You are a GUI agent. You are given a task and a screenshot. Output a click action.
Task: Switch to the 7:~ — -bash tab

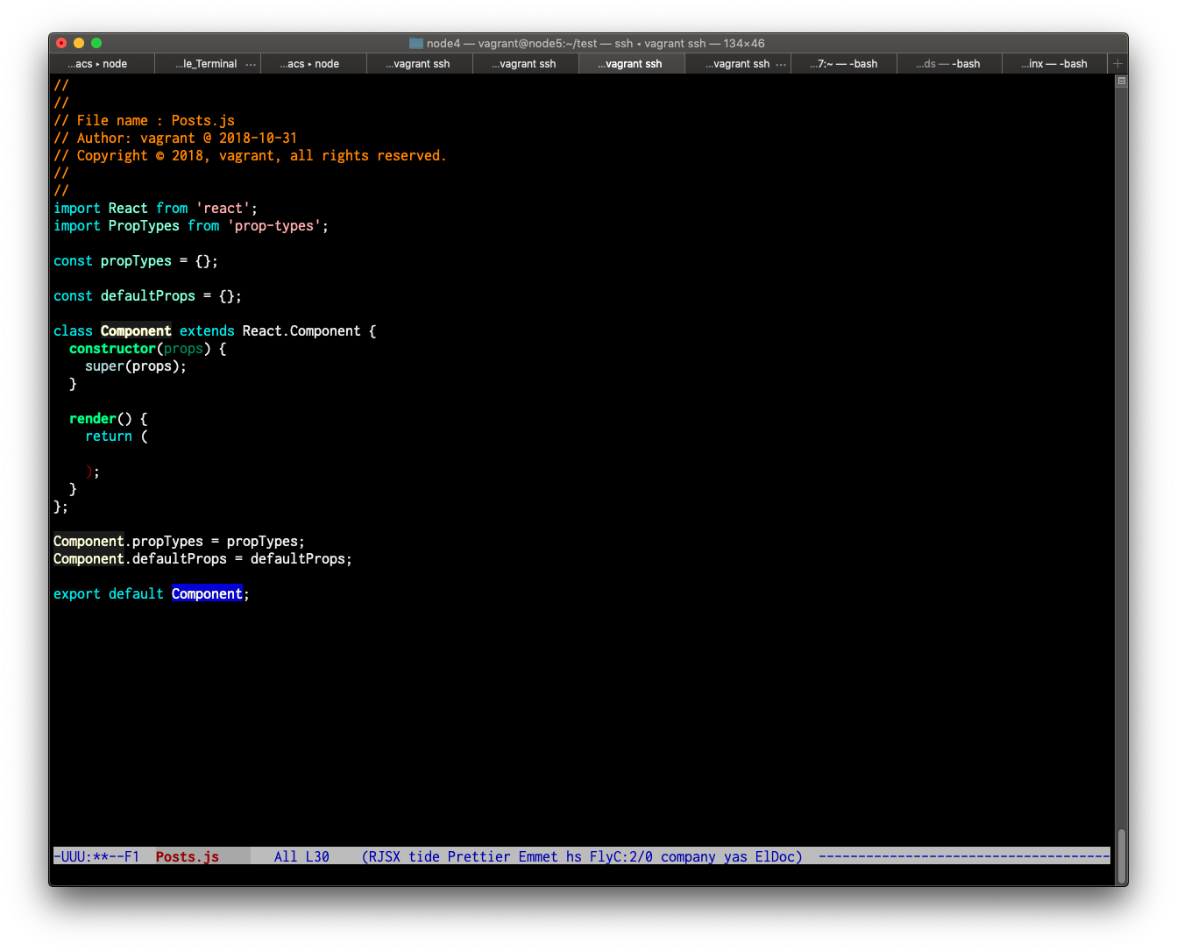(x=843, y=63)
